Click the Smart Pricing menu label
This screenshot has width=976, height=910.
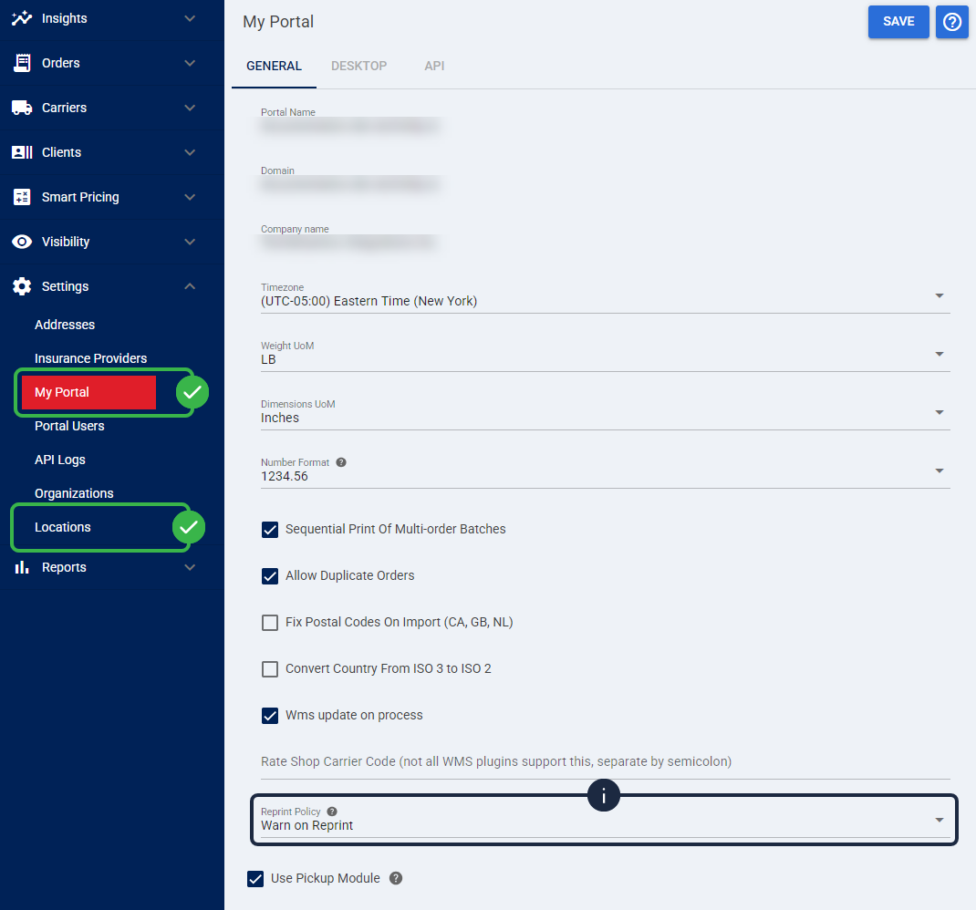(x=80, y=197)
